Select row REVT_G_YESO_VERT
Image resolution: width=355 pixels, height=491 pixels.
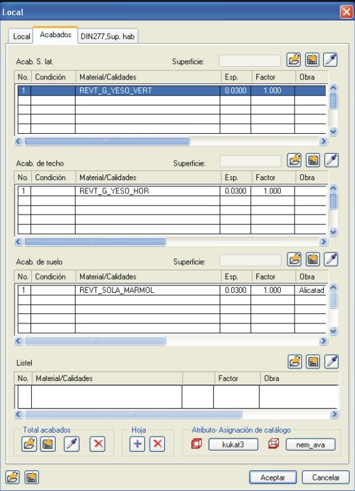pyautogui.click(x=172, y=91)
